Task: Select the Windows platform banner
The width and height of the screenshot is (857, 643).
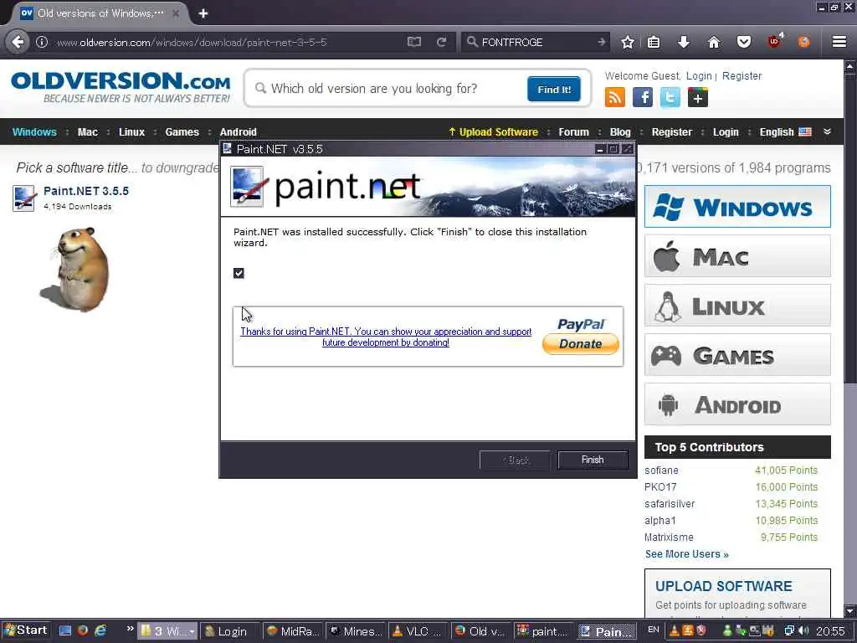Action: click(x=737, y=207)
